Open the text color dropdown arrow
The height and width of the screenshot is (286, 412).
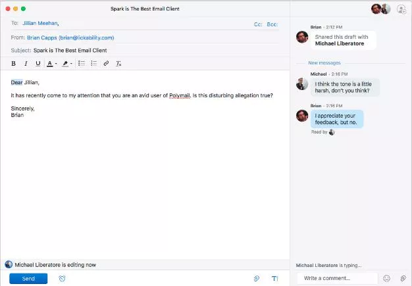click(x=56, y=64)
